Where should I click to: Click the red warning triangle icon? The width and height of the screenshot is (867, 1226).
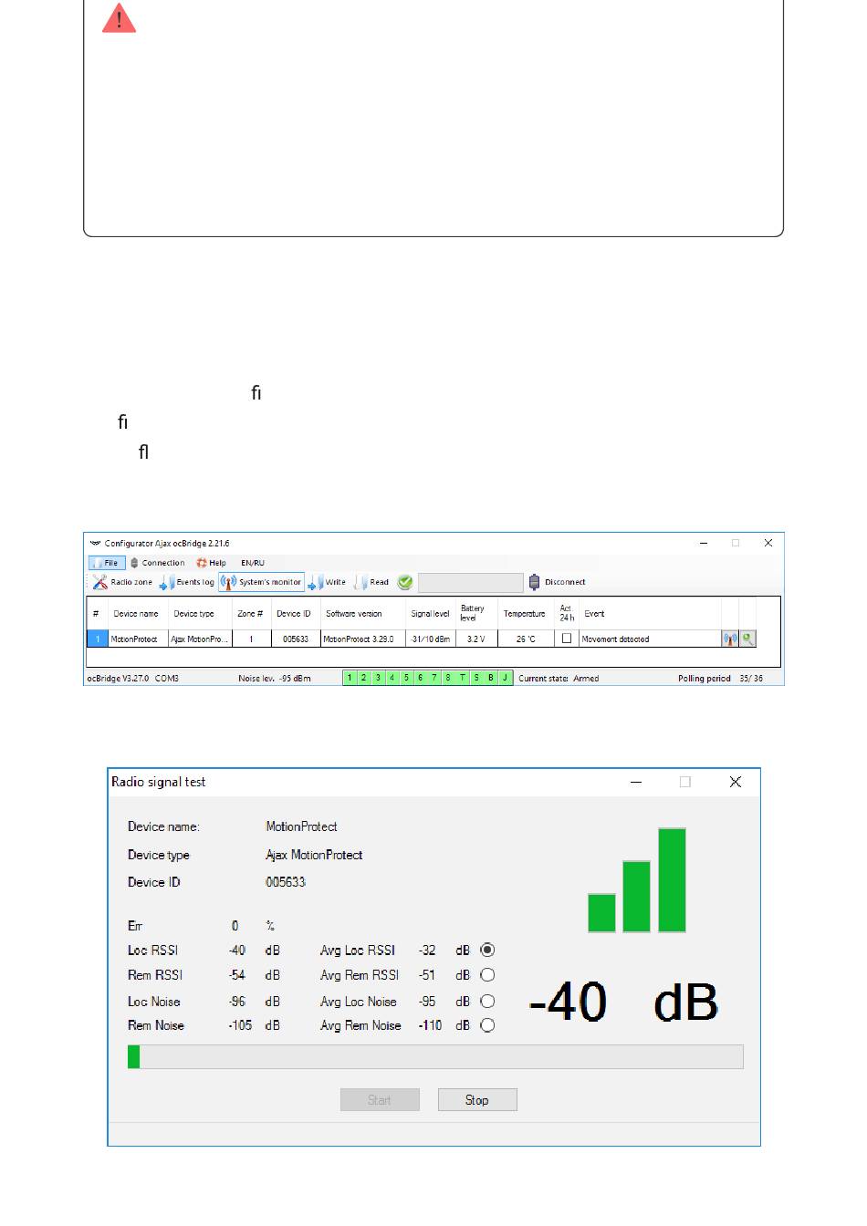pos(119,17)
